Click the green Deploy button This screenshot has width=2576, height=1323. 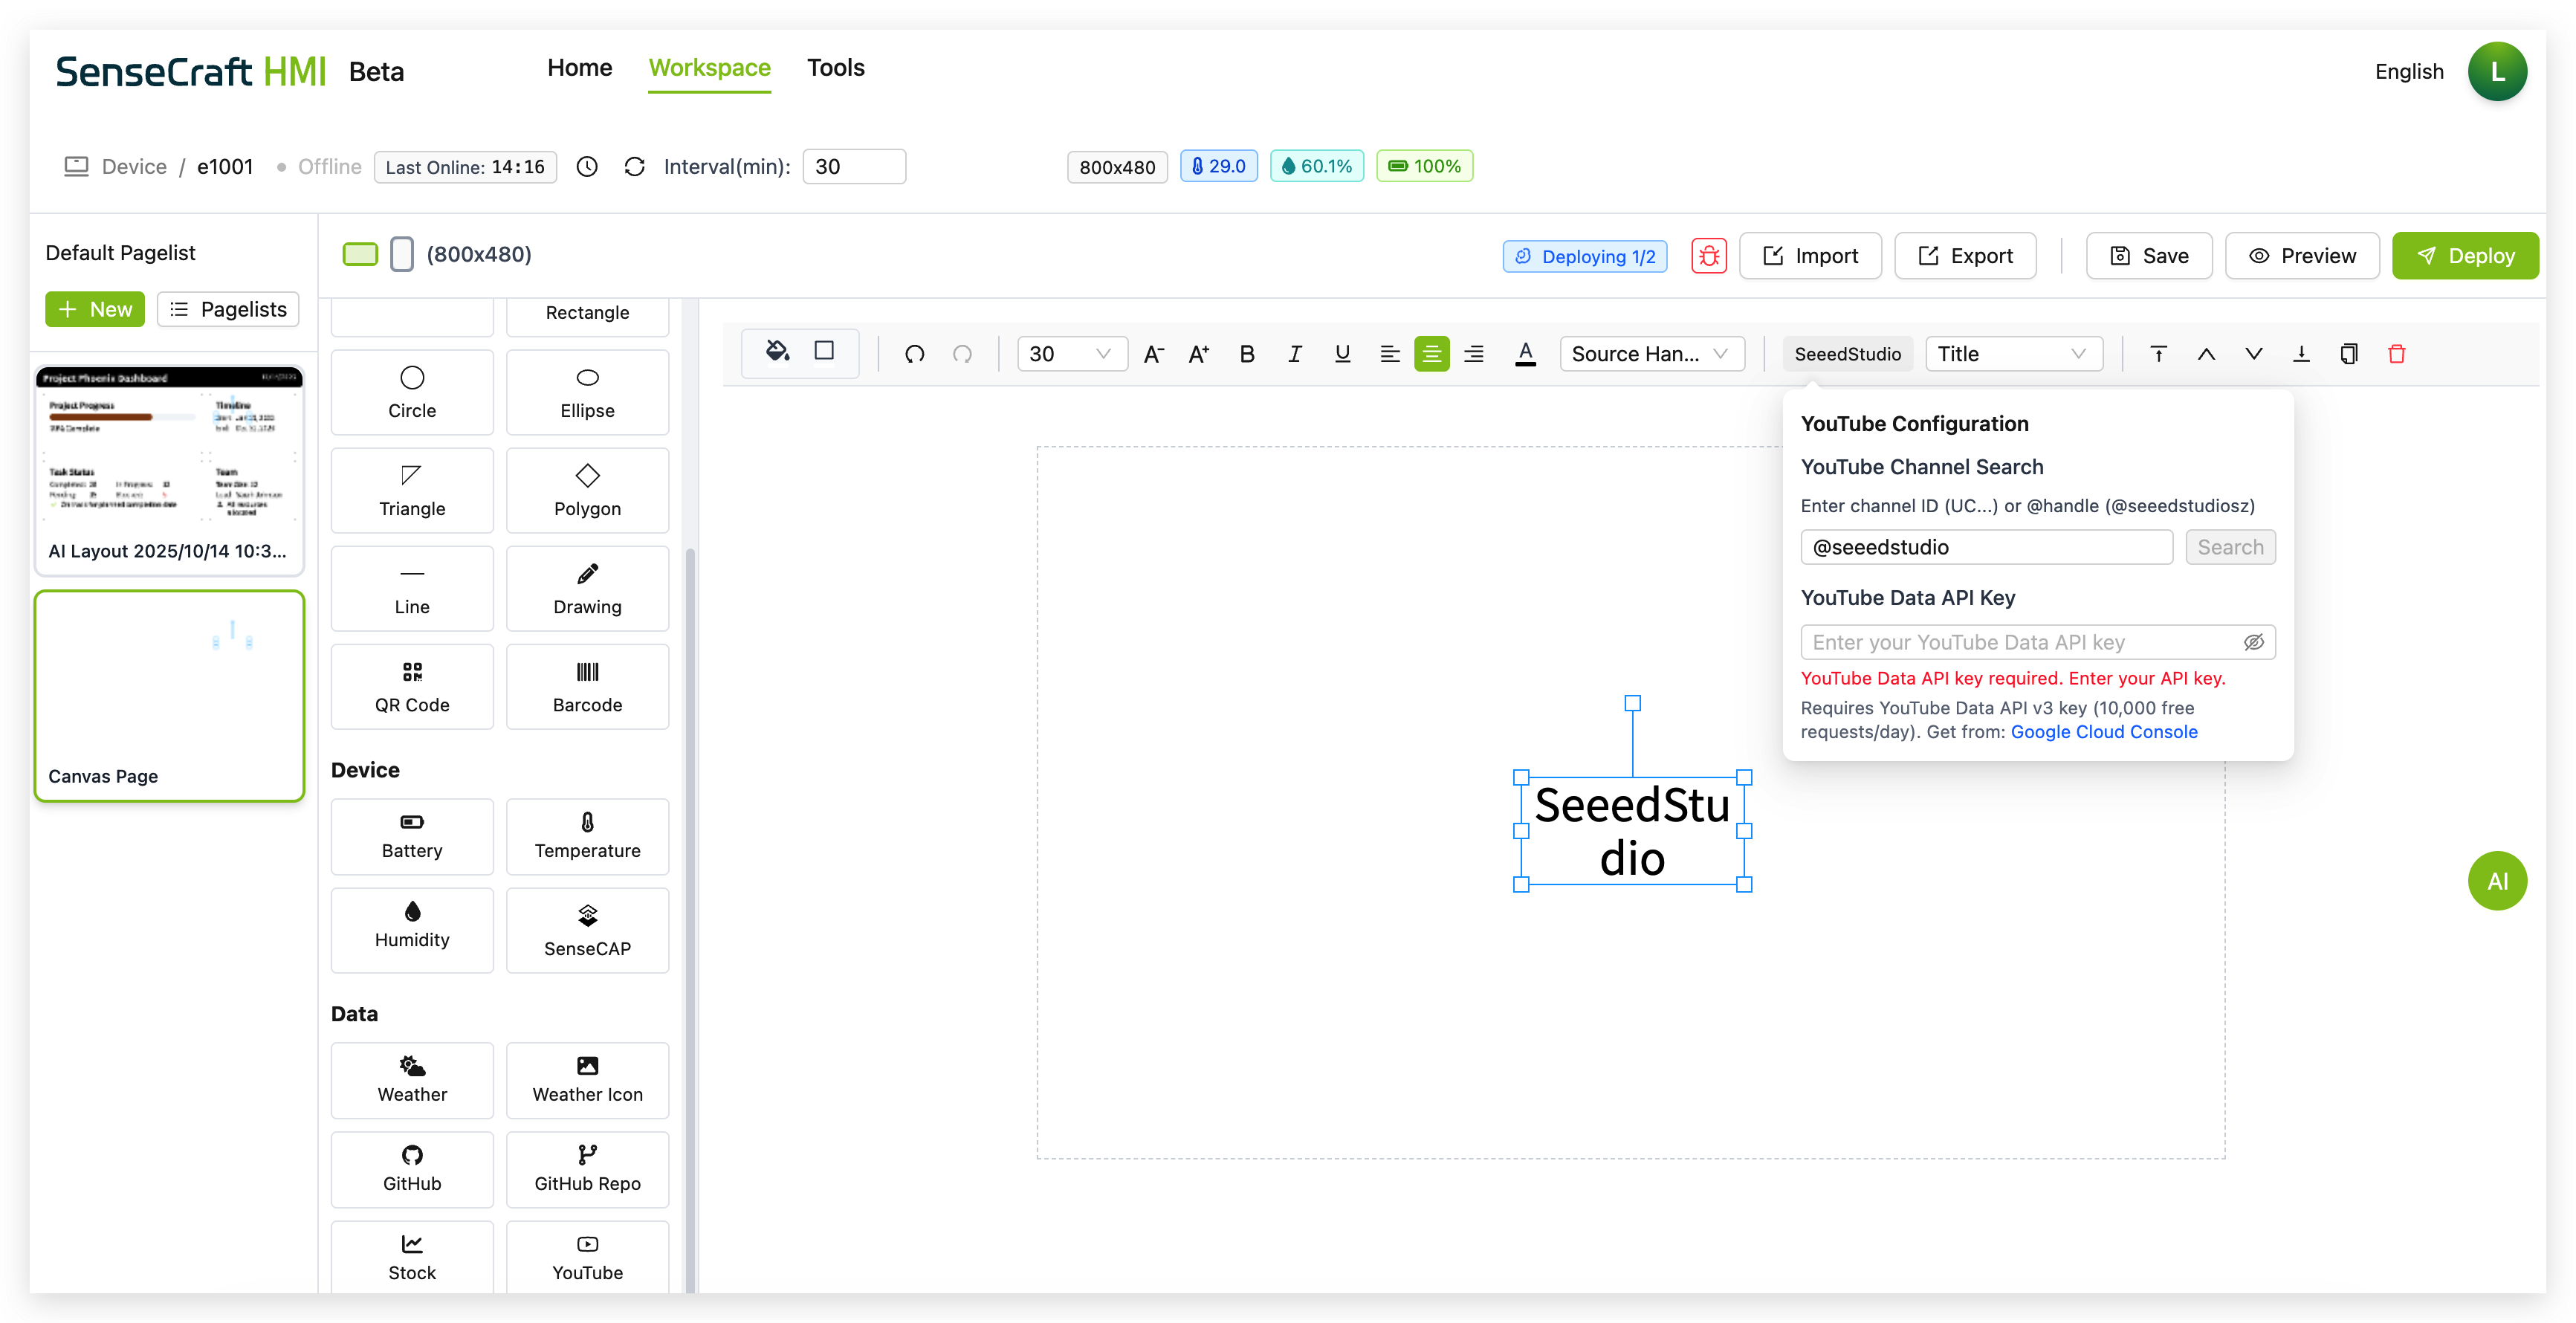pos(2464,256)
